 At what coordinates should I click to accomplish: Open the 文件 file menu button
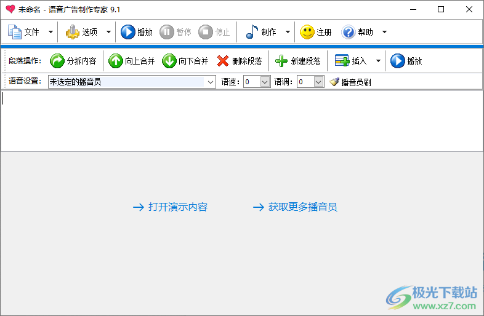click(x=24, y=32)
